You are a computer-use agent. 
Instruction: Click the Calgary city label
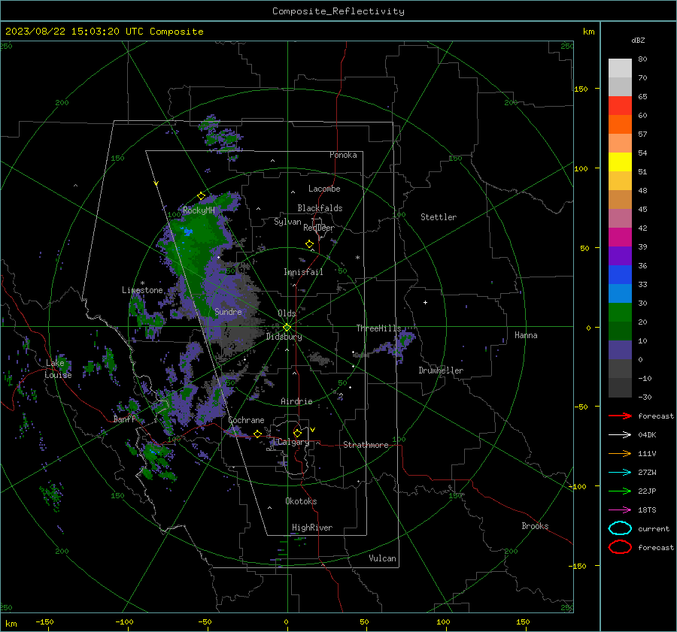[x=293, y=442]
